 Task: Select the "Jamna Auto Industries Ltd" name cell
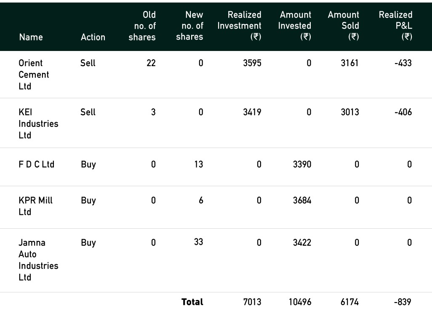click(x=38, y=260)
